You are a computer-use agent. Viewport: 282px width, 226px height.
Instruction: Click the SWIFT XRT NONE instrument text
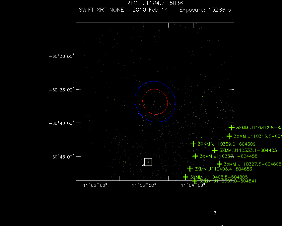(x=102, y=10)
